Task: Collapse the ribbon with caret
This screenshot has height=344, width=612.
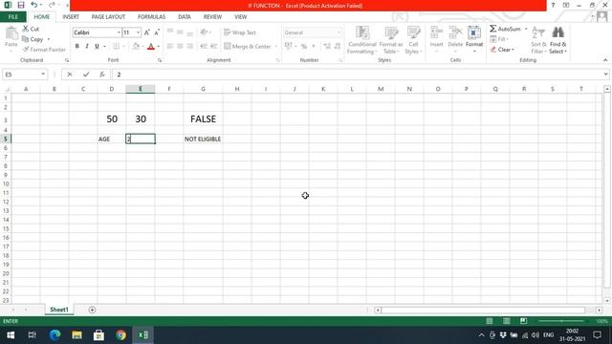Action: 605,60
